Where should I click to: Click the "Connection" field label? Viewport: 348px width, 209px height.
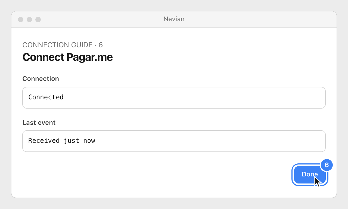pyautogui.click(x=41, y=79)
